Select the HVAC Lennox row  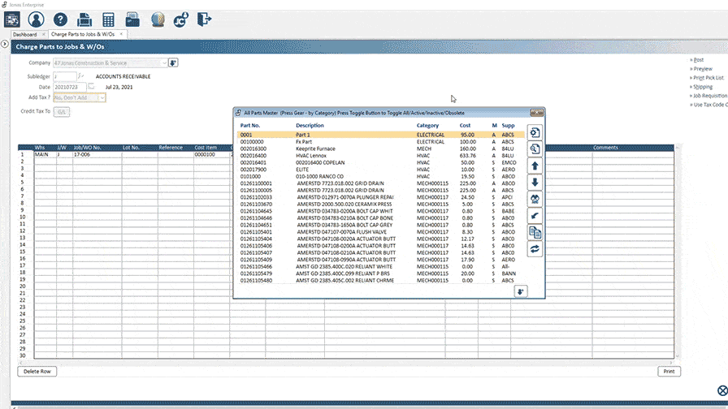coord(381,155)
